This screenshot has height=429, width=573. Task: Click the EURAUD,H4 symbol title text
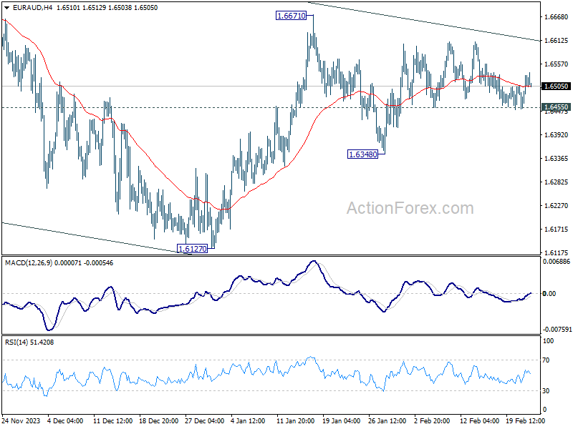[32, 8]
